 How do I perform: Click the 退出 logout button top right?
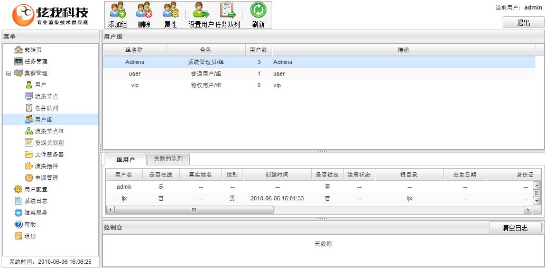[x=523, y=23]
